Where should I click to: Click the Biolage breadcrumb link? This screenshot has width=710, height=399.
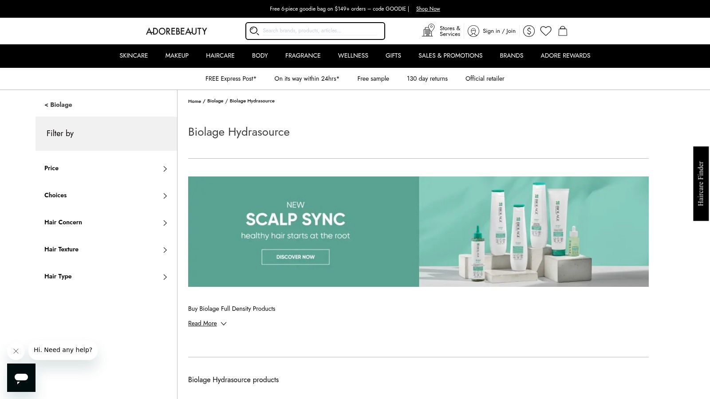click(215, 101)
